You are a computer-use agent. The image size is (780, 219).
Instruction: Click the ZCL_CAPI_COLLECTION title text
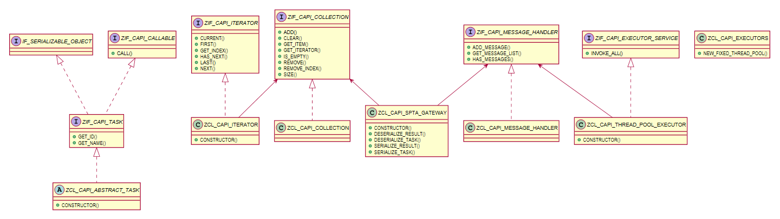pyautogui.click(x=317, y=128)
